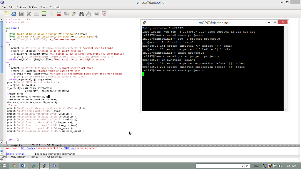
Task: Paste from clipboard via the paste toolbar icon
Action: [x=73, y=13]
